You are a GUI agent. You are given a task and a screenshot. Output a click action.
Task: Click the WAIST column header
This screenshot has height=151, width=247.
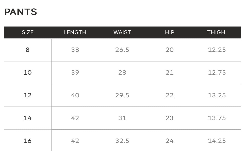pyautogui.click(x=122, y=32)
